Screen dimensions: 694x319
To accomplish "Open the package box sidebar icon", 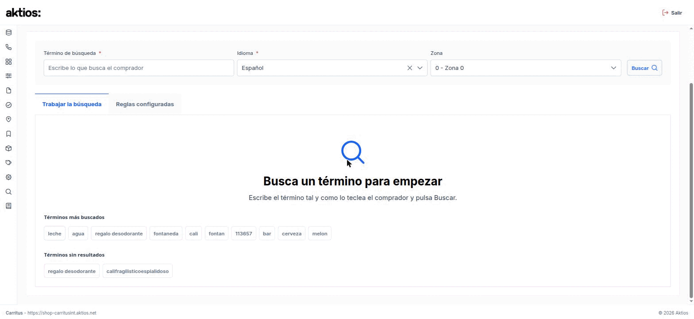I will 8,148.
